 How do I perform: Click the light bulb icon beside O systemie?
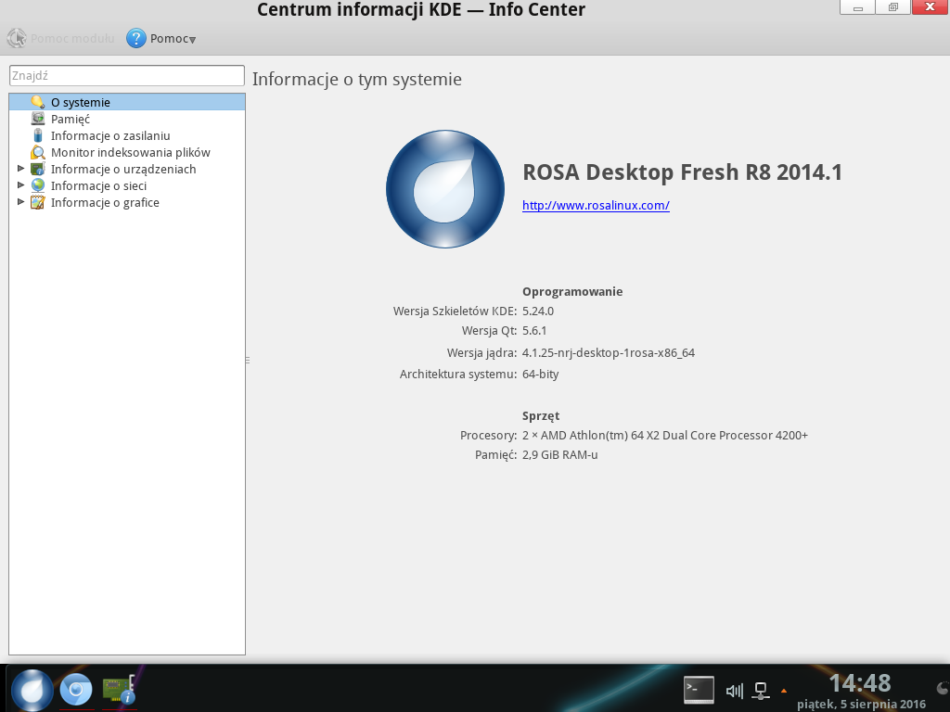pyautogui.click(x=37, y=102)
